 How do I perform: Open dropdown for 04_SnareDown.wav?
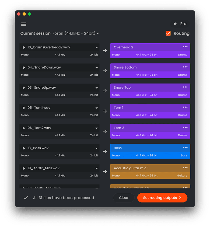point(97,68)
